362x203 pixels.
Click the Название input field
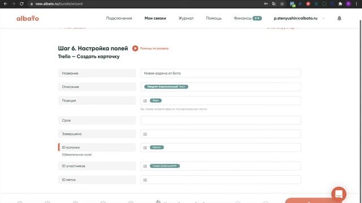[221, 73]
